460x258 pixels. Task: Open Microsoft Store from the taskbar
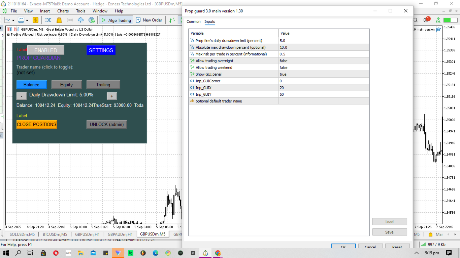(43, 253)
